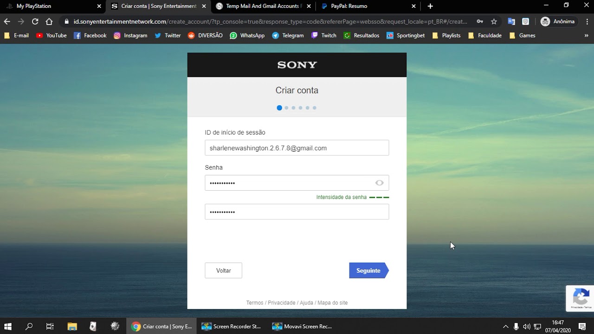Open the Anônima incognito profile indicator

[x=558, y=21]
